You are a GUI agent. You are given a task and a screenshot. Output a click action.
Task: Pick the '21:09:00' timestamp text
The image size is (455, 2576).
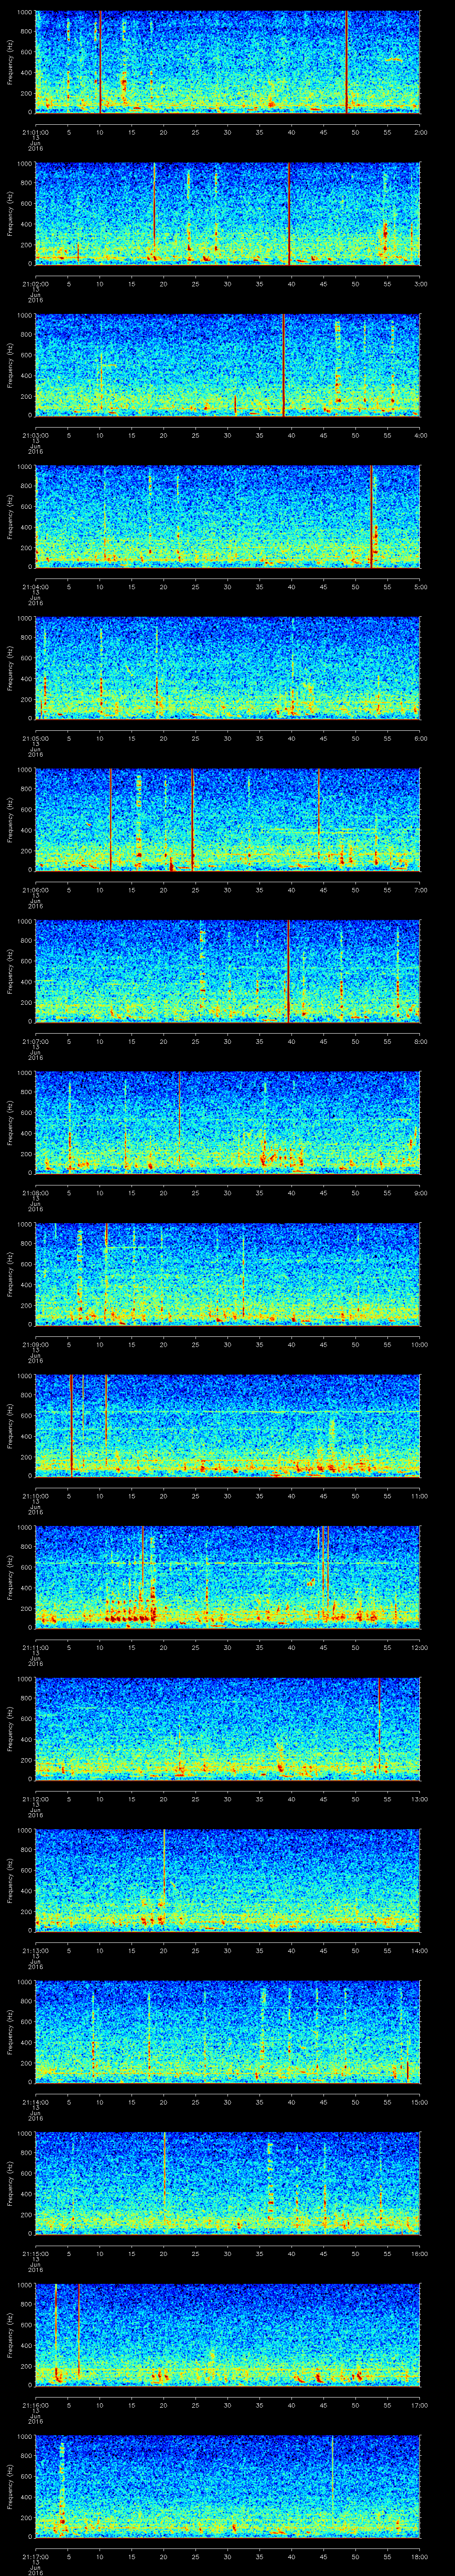click(35, 1343)
